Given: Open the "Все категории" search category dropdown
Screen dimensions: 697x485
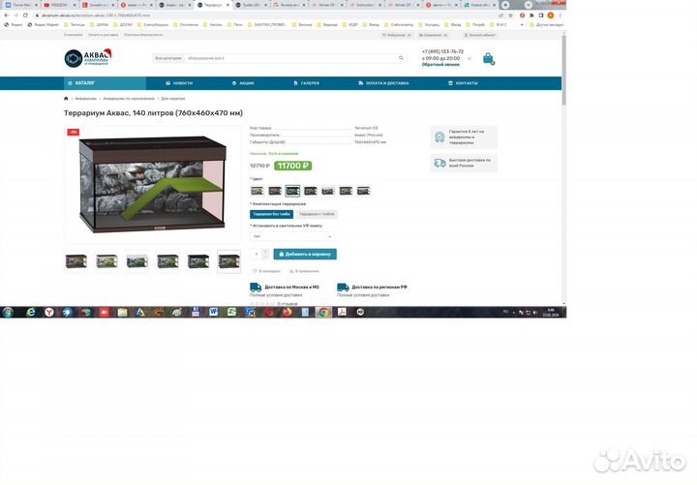Looking at the screenshot, I should (x=167, y=58).
